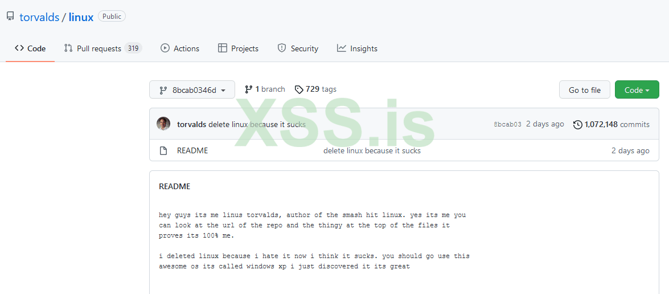669x294 pixels.
Task: Open the Pull requests tab
Action: click(x=103, y=48)
